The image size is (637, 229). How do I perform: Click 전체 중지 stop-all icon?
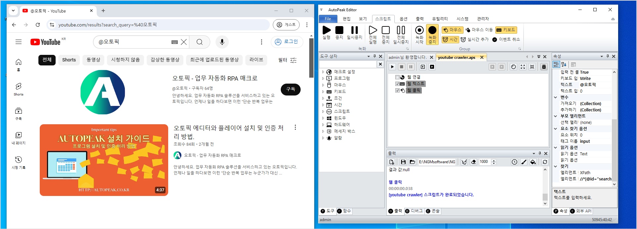(x=386, y=34)
